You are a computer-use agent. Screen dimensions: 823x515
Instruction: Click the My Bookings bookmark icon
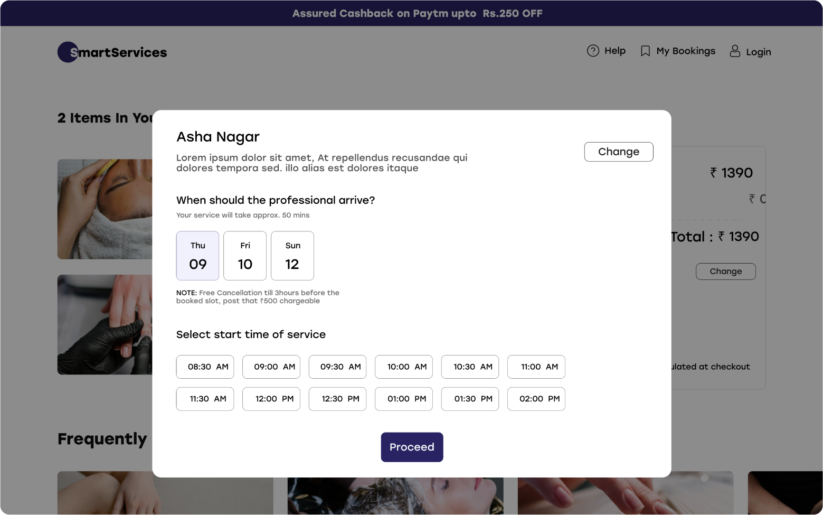(x=645, y=51)
